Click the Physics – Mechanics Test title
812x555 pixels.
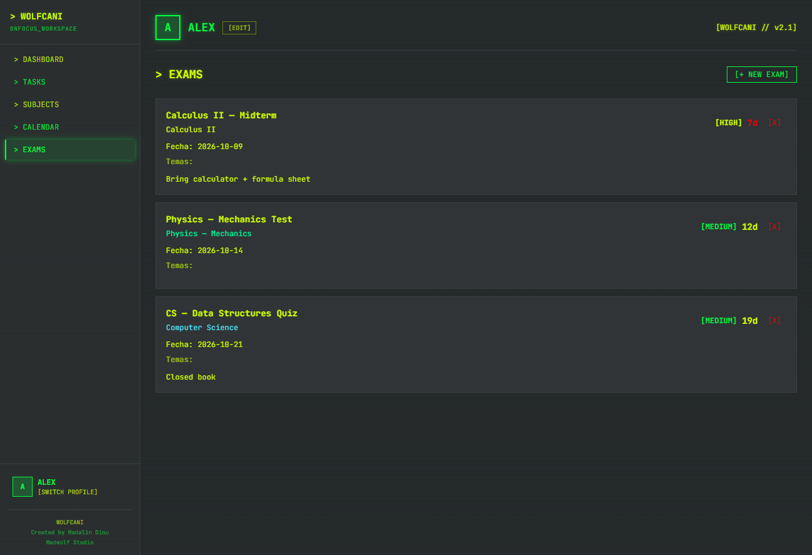229,219
